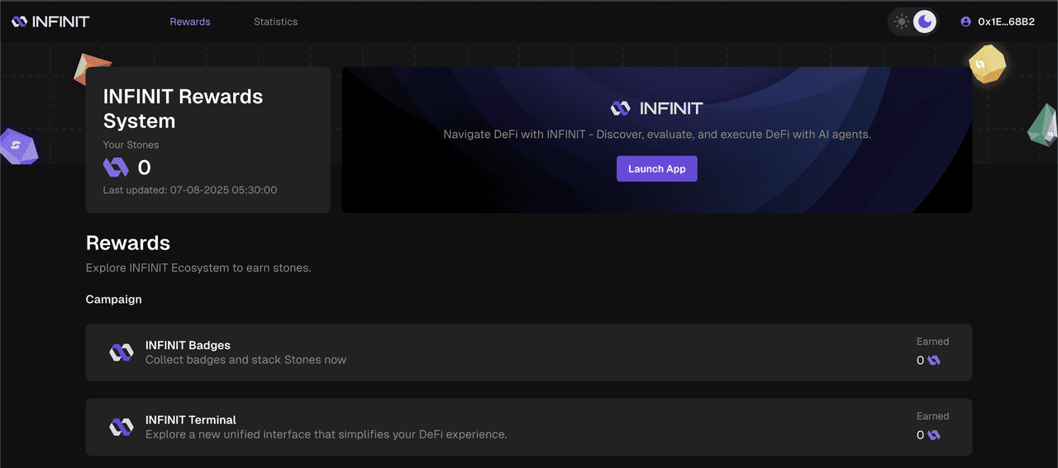Viewport: 1058px width, 468px height.
Task: Open the Statistics tab
Action: pos(275,21)
